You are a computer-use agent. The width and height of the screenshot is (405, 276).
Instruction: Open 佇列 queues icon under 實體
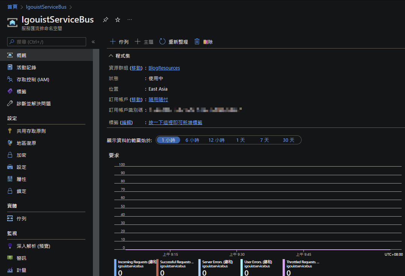point(10,218)
